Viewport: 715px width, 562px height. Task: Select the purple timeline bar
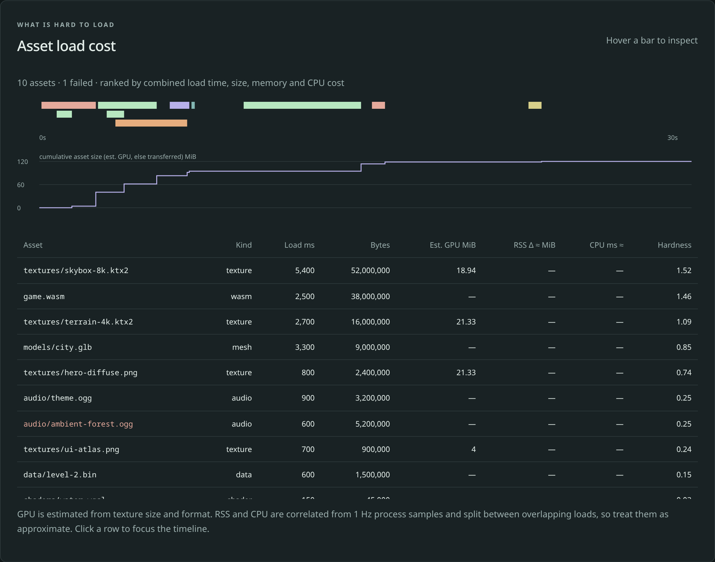[x=179, y=105]
